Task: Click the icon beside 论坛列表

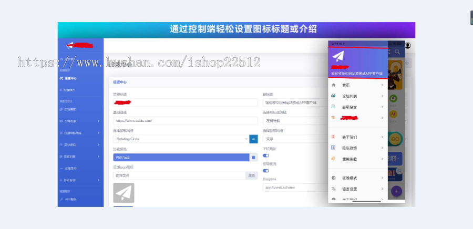Action: 333,96
